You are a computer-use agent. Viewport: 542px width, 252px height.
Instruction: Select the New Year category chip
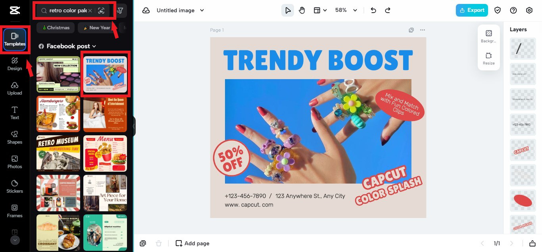[97, 28]
